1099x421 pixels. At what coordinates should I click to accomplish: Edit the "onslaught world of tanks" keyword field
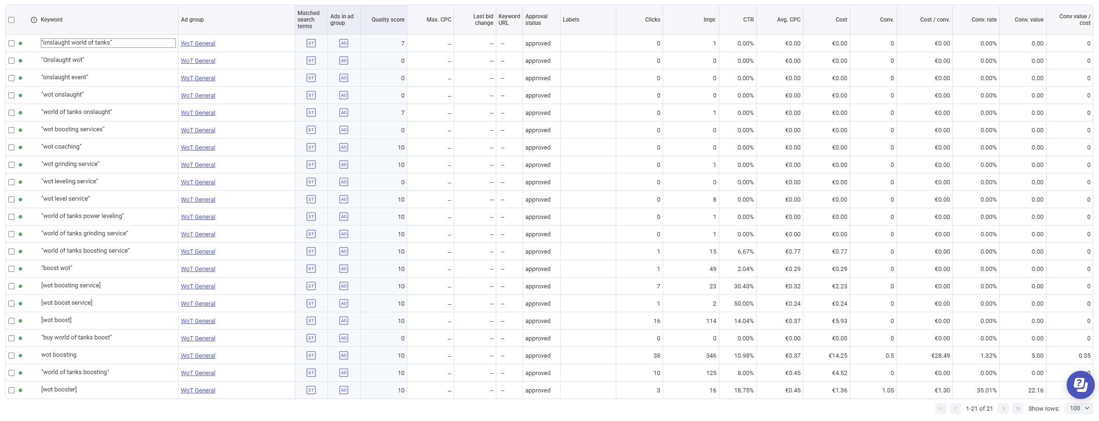pyautogui.click(x=108, y=43)
